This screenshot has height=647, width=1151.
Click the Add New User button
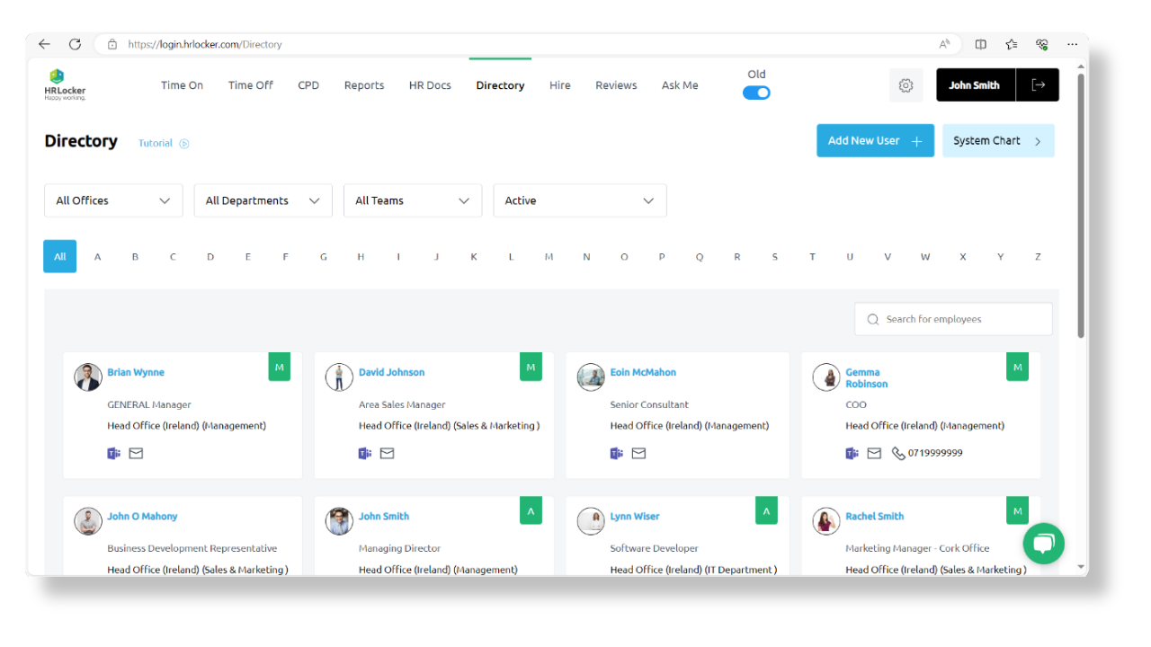click(874, 140)
